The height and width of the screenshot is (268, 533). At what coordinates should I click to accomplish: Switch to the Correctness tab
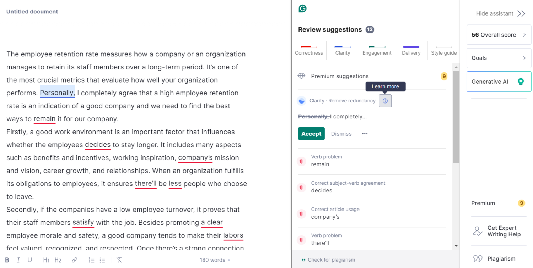309,50
